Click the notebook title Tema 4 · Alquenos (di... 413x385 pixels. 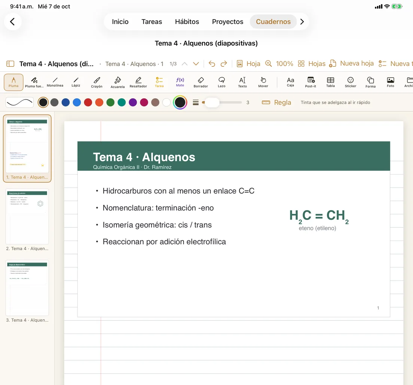[56, 64]
